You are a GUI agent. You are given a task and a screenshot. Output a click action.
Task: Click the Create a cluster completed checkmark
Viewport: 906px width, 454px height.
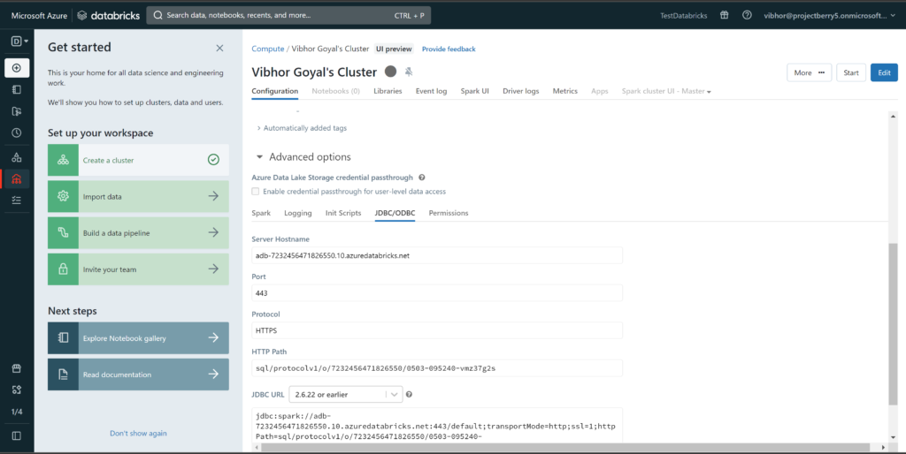[214, 160]
